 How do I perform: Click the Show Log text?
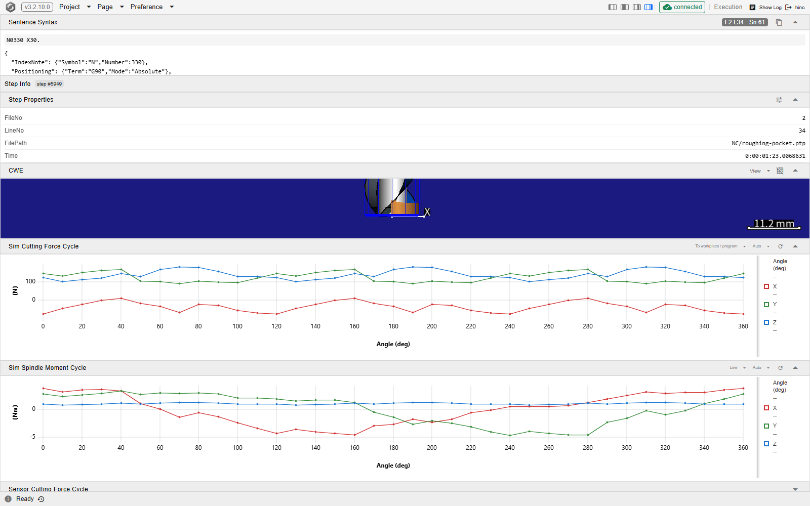770,8
